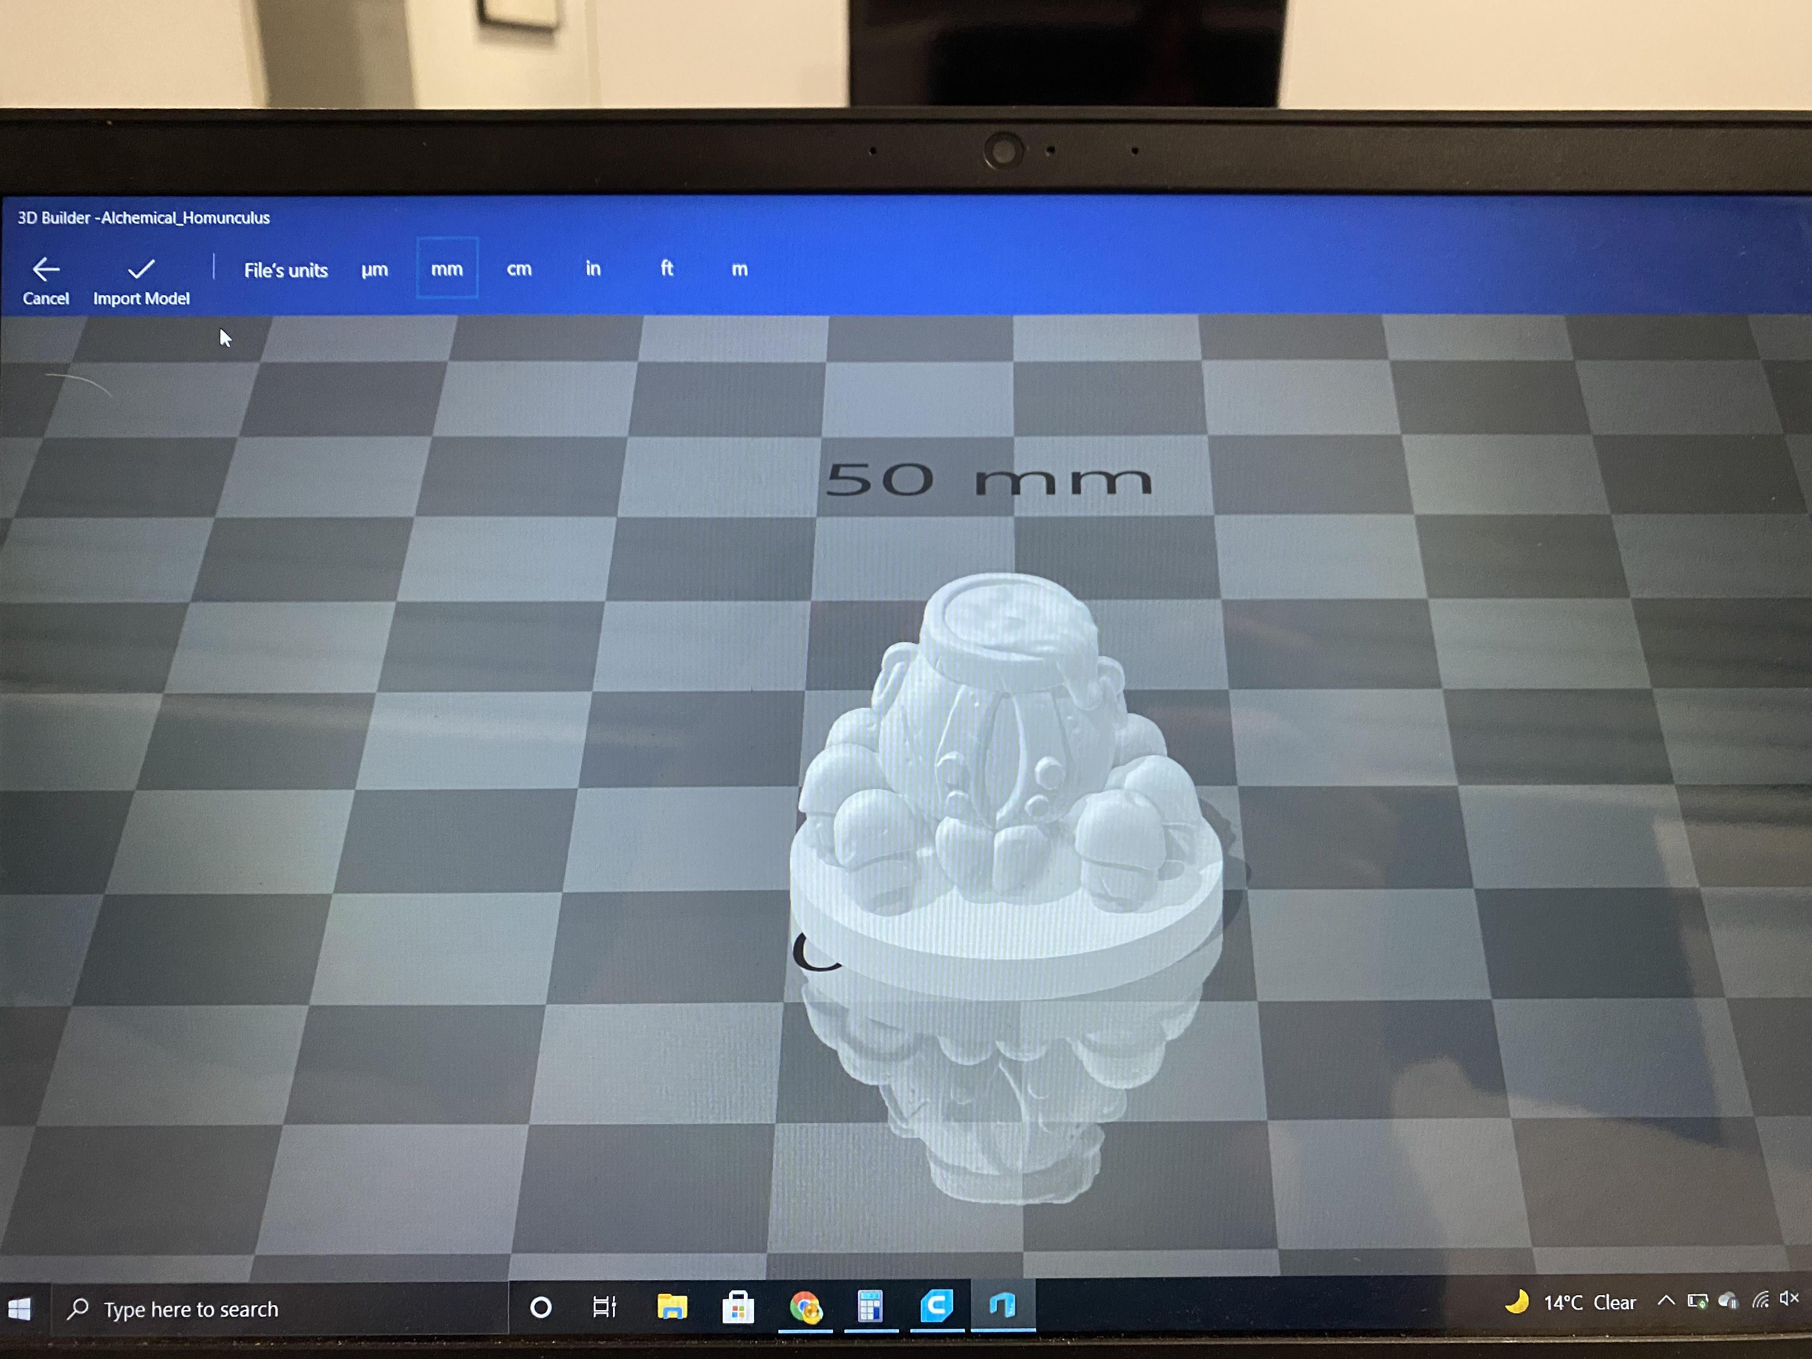Open File Explorer from taskbar
This screenshot has height=1359, width=1812.
672,1307
